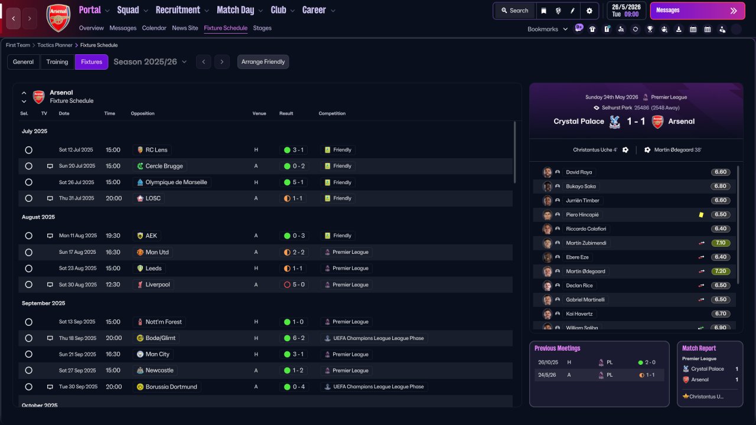The width and height of the screenshot is (756, 425).
Task: Click the TV icon on the Liverpool fixture row
Action: pyautogui.click(x=50, y=285)
